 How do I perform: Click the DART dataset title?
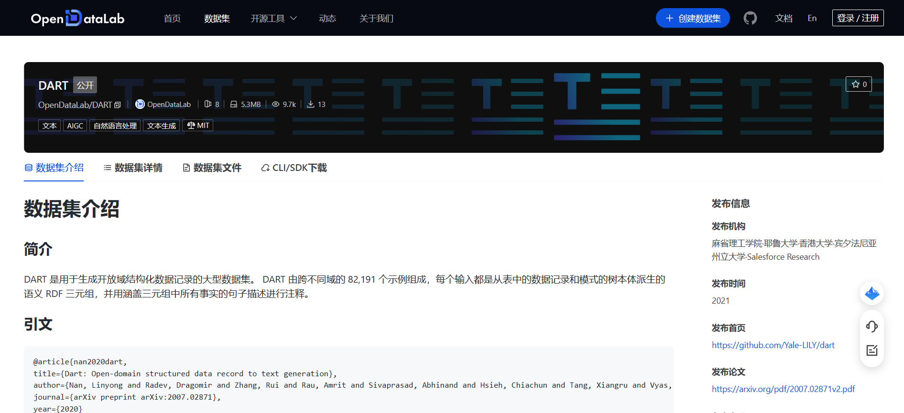[x=53, y=85]
